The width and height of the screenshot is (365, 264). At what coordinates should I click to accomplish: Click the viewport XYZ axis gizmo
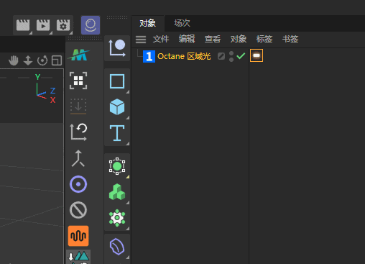[46, 88]
